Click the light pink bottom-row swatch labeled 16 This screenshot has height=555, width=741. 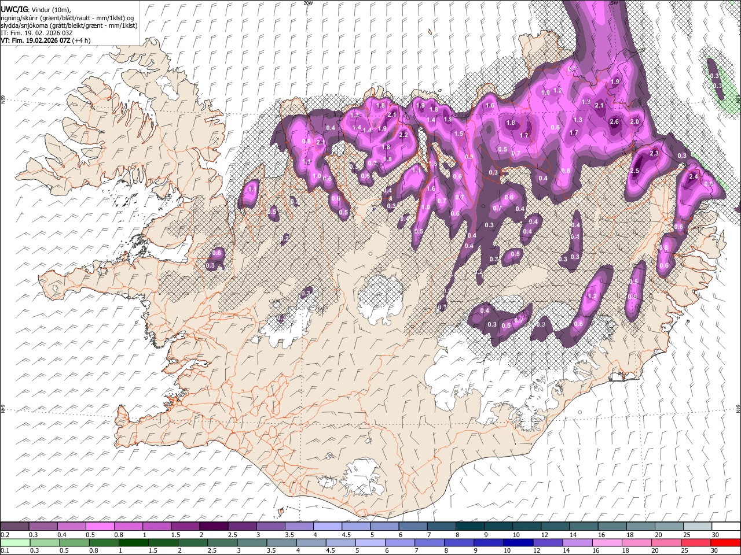[x=606, y=542]
